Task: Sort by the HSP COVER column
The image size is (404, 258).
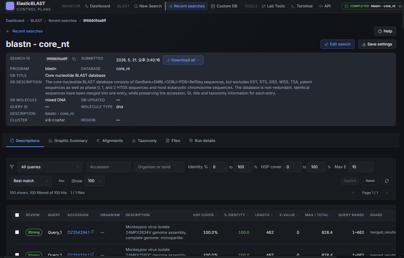Action: [x=205, y=215]
